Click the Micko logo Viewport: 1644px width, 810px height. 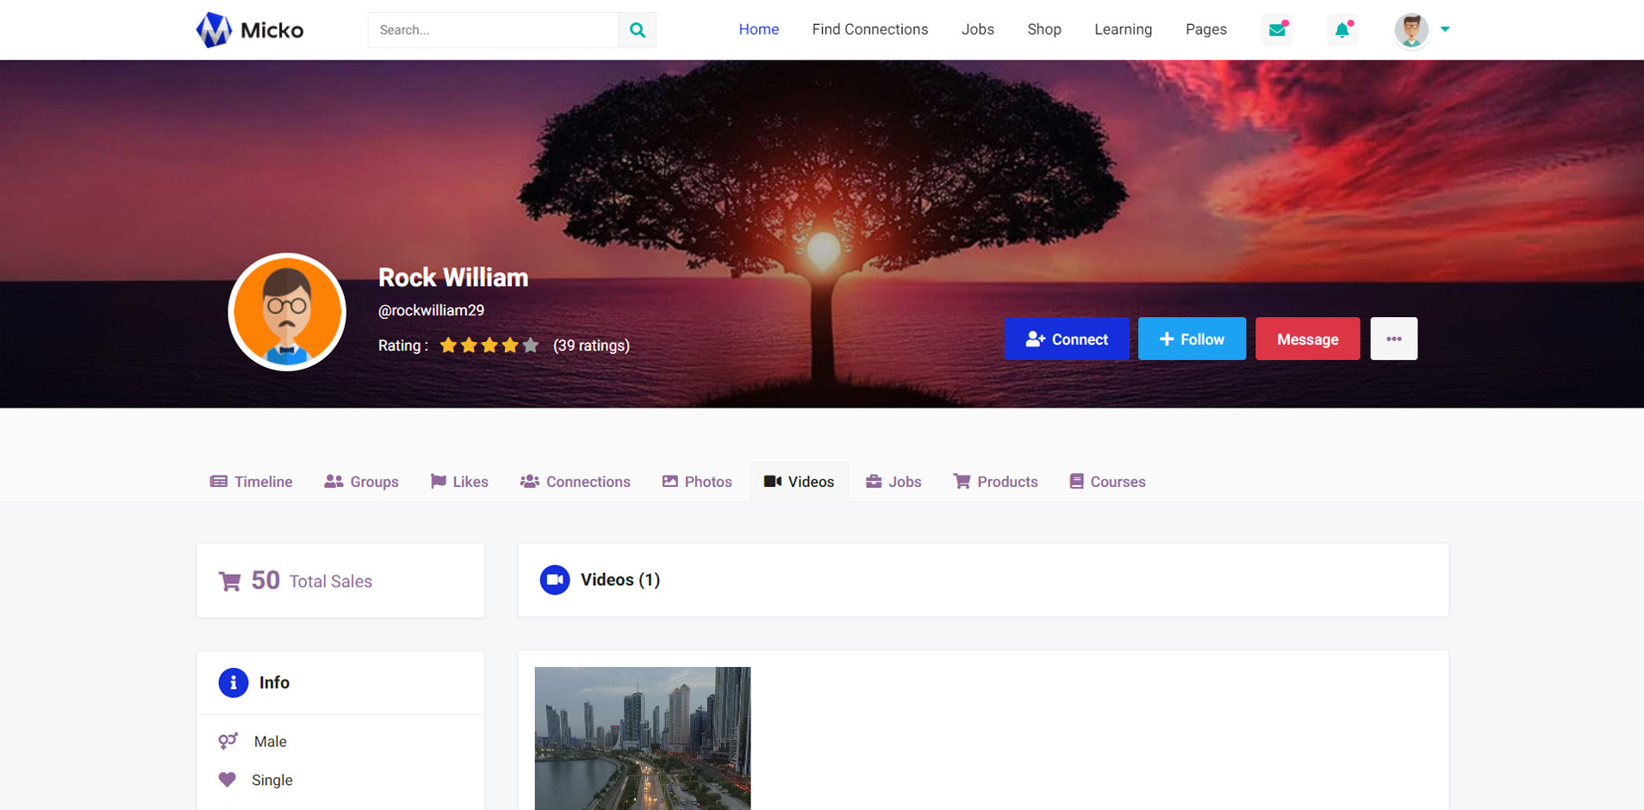(x=250, y=30)
